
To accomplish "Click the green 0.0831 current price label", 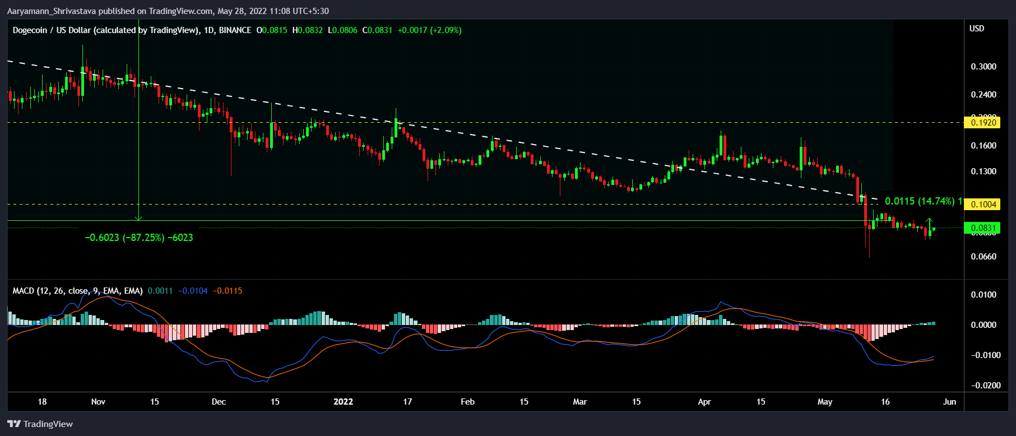I will tap(983, 228).
